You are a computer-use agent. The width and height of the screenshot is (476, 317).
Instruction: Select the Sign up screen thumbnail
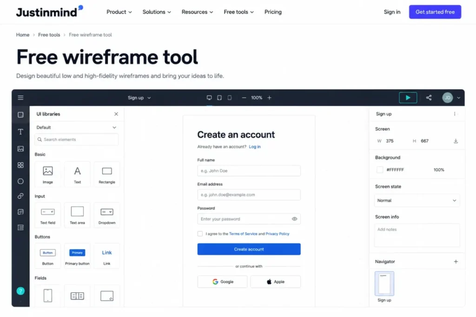click(x=384, y=284)
